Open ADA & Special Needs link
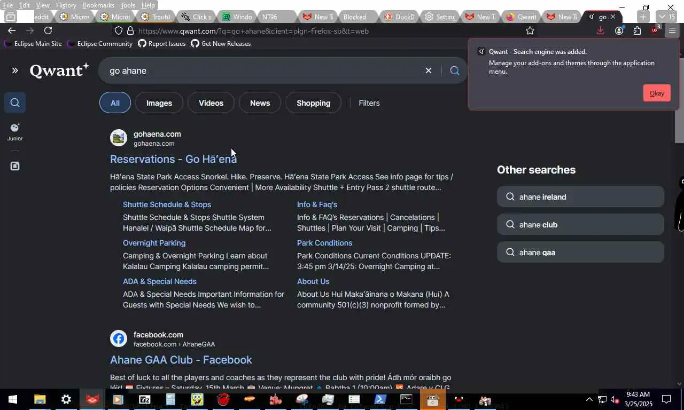 pyautogui.click(x=160, y=281)
